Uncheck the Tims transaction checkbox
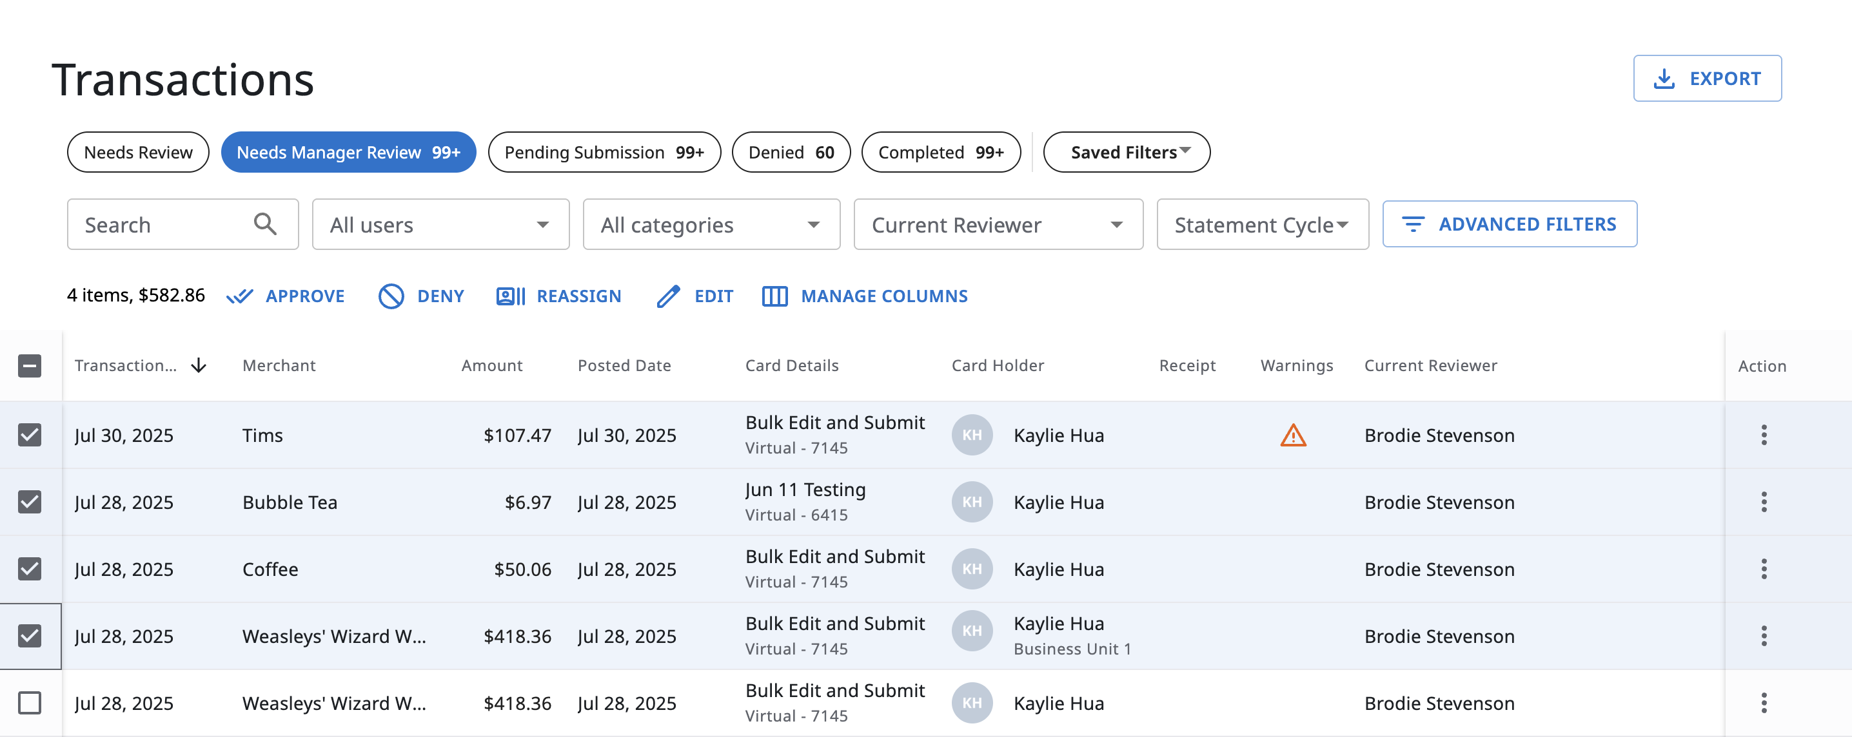Screen dimensions: 1852x737 point(30,436)
